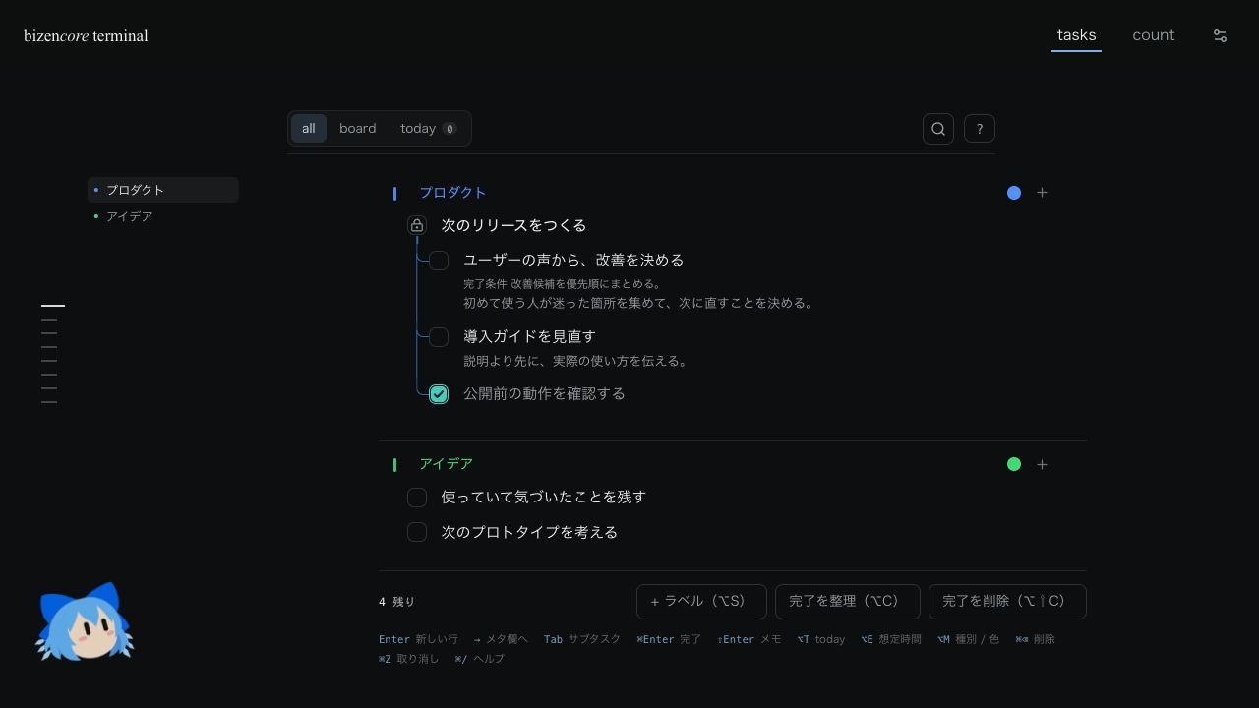Select アイデア in the left sidebar
The height and width of the screenshot is (708, 1259).
pos(163,216)
